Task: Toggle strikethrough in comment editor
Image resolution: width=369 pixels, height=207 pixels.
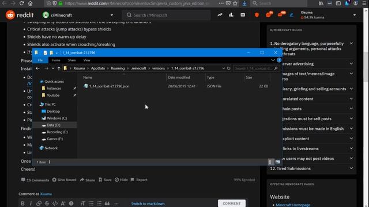Action: (x=47, y=204)
